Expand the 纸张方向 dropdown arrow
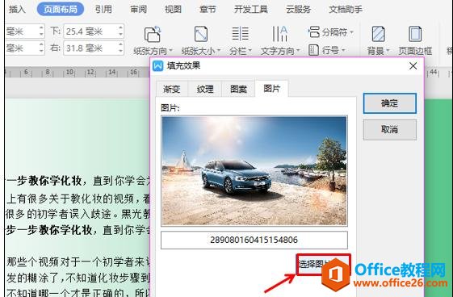Screen dimensions: 453x297 tap(170, 51)
